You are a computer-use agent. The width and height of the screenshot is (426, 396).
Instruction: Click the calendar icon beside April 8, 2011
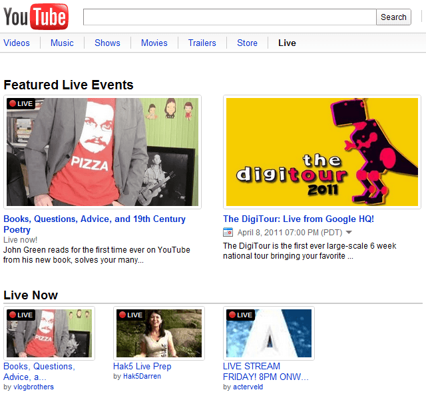click(228, 233)
